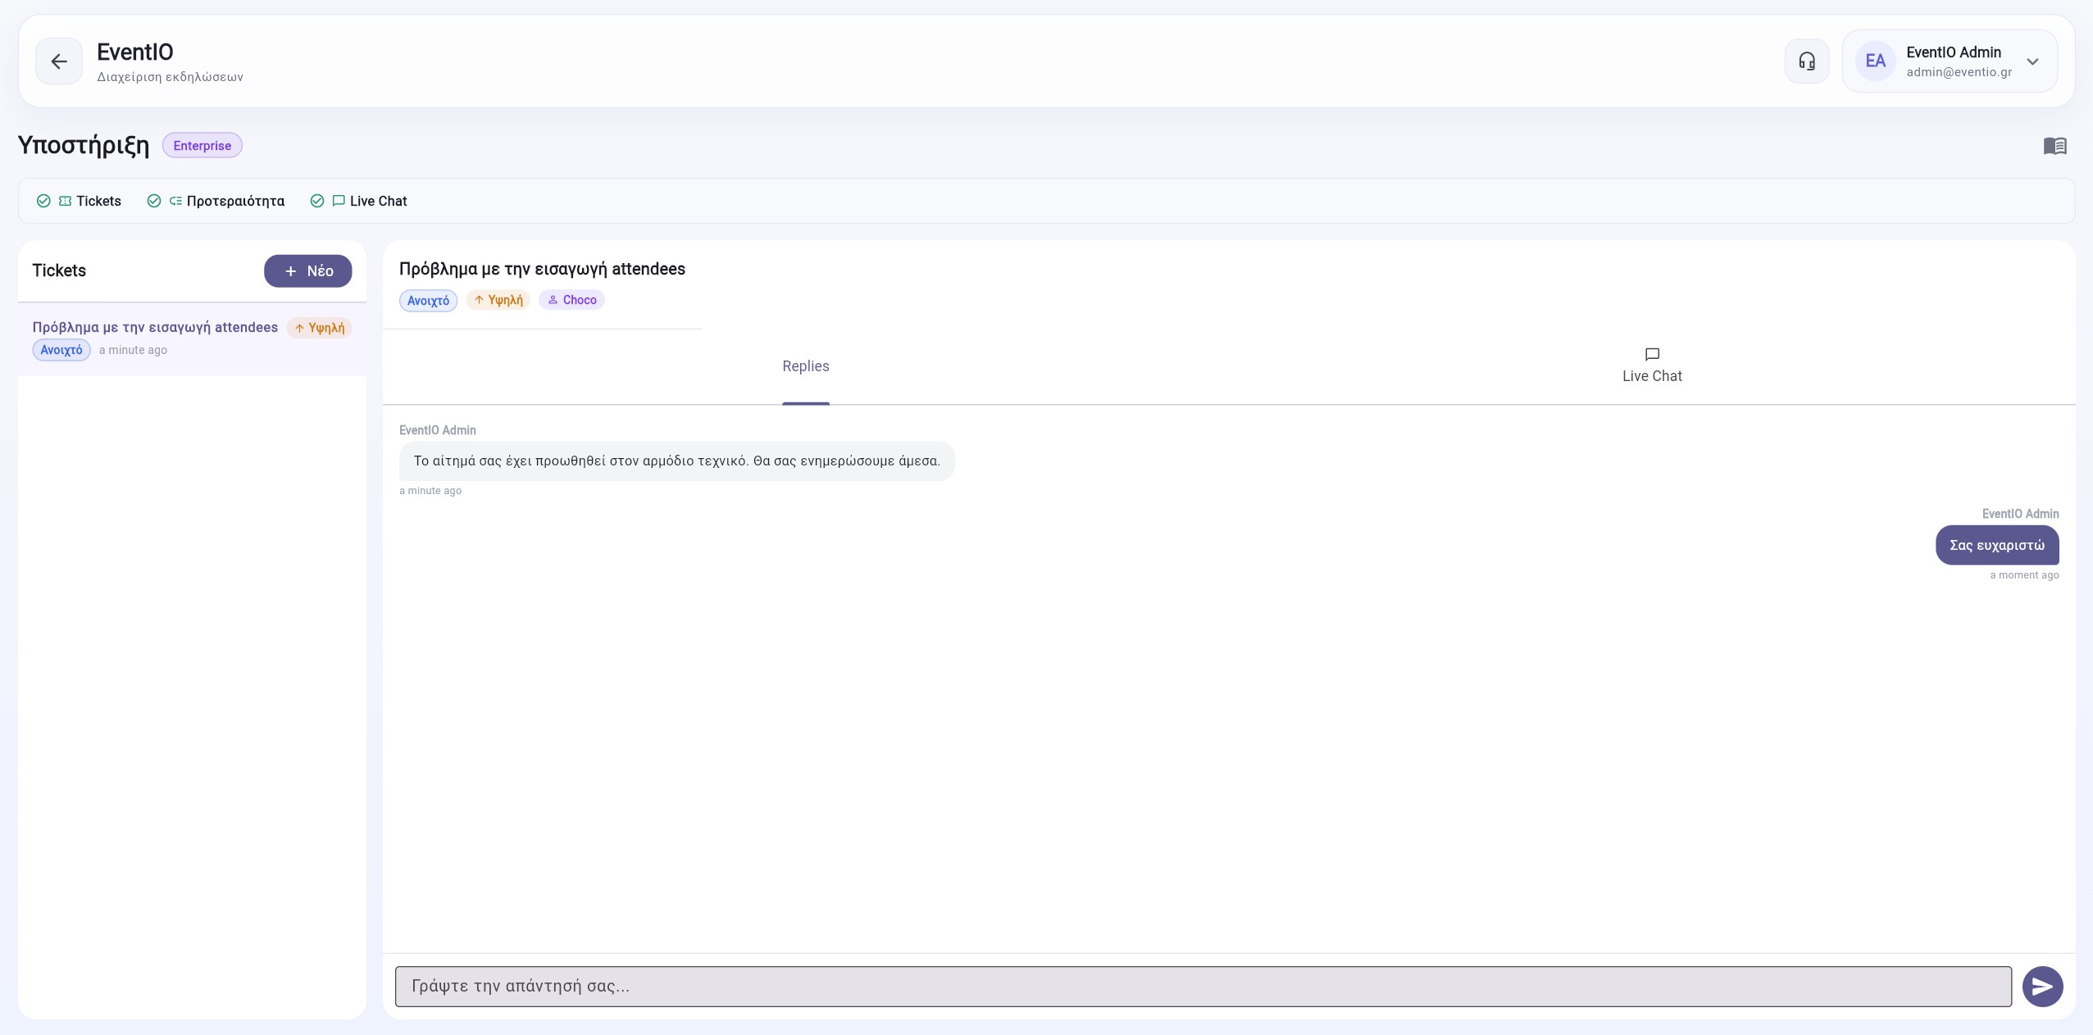Click the 'Σας ευχαριστώ' message bubble
Image resolution: width=2093 pixels, height=1035 pixels.
point(1996,545)
